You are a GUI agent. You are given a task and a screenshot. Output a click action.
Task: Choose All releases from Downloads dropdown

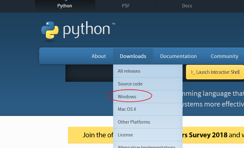[x=148, y=71]
